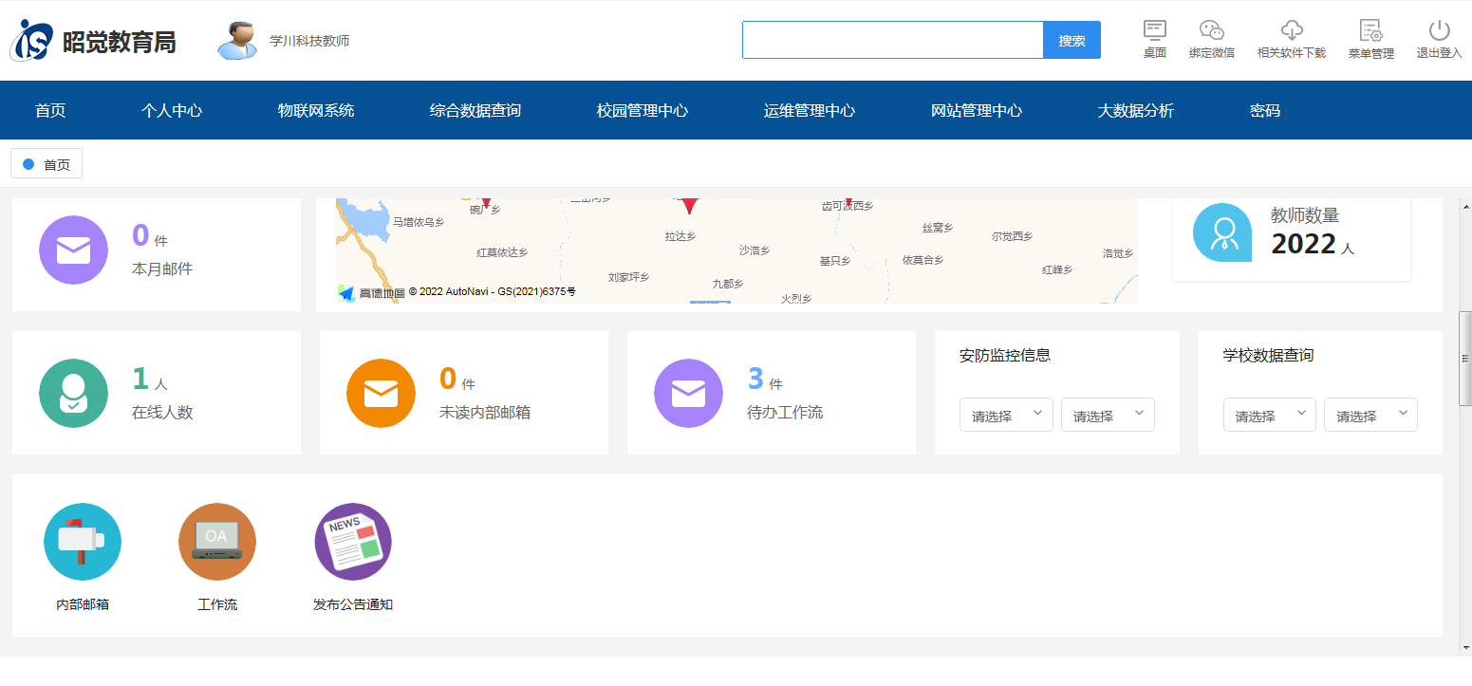This screenshot has height=686, width=1472.
Task: Expand second 学校数据查询 请选择 dropdown
Action: click(x=1370, y=416)
